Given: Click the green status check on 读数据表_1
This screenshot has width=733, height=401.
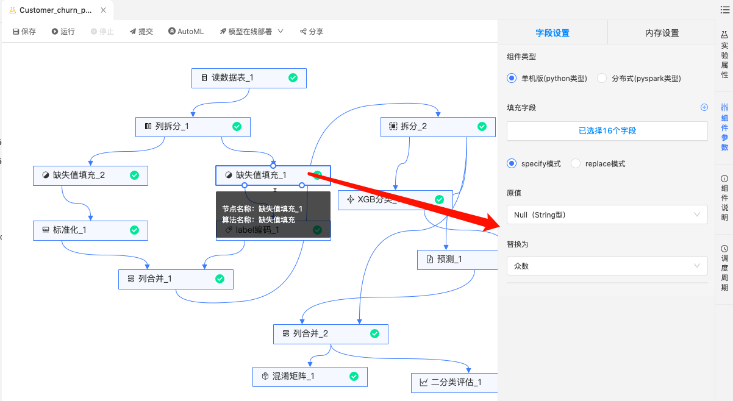Looking at the screenshot, I should [293, 78].
